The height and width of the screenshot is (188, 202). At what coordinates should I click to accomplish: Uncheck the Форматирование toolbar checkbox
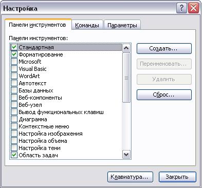point(14,54)
